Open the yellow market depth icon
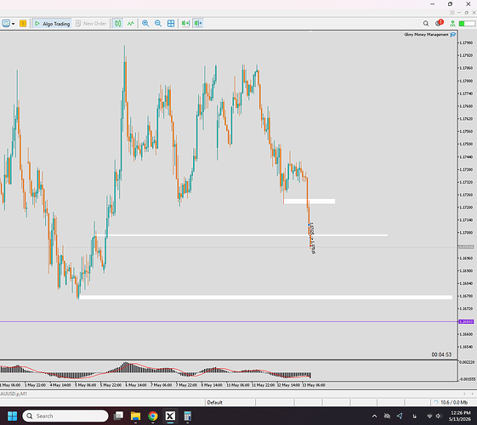 coord(23,24)
